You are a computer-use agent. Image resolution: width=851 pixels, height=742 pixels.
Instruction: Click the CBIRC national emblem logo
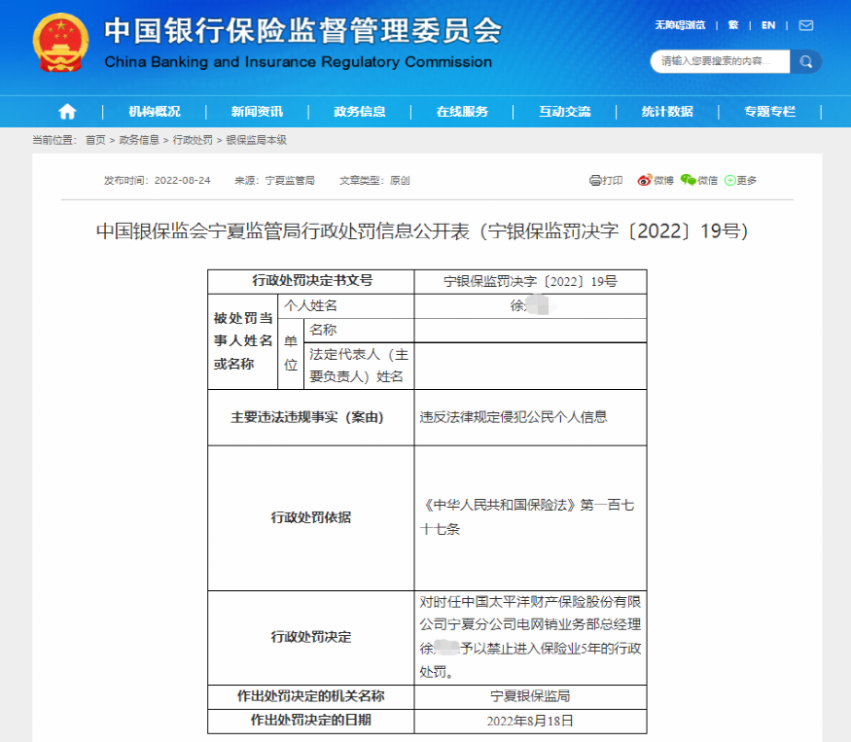tap(60, 44)
